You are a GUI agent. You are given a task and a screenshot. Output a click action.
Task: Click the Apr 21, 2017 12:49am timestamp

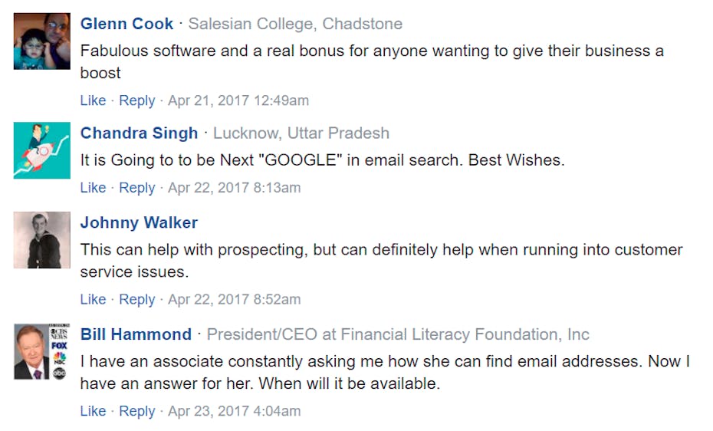pyautogui.click(x=238, y=100)
